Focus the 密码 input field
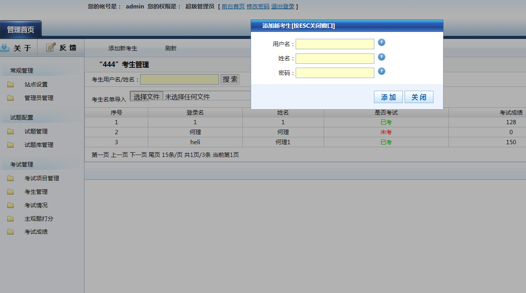The width and height of the screenshot is (526, 293). point(335,73)
